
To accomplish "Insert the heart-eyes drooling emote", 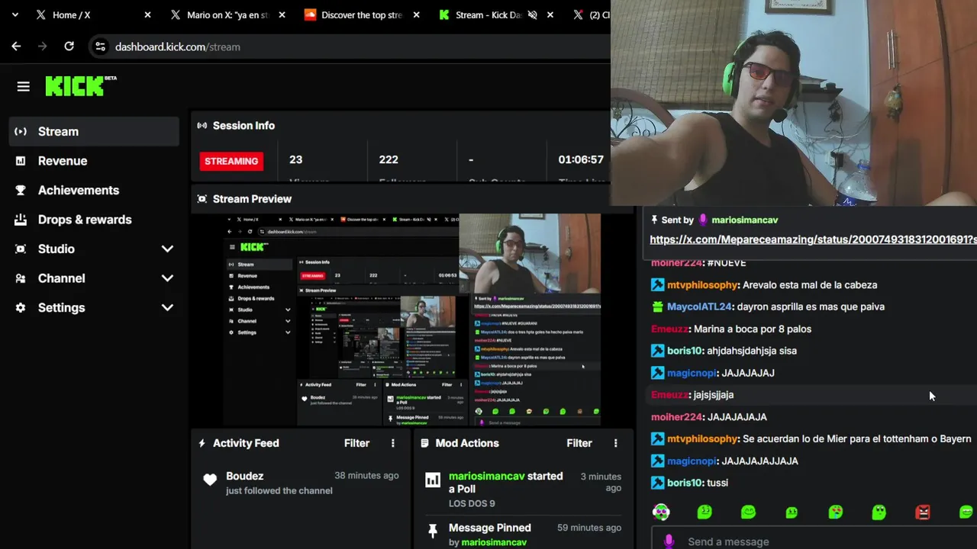I will pos(836,512).
